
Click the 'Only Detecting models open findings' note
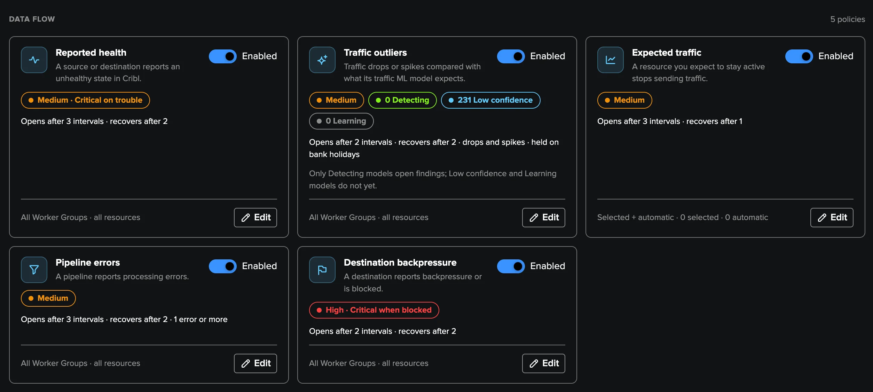click(x=433, y=180)
